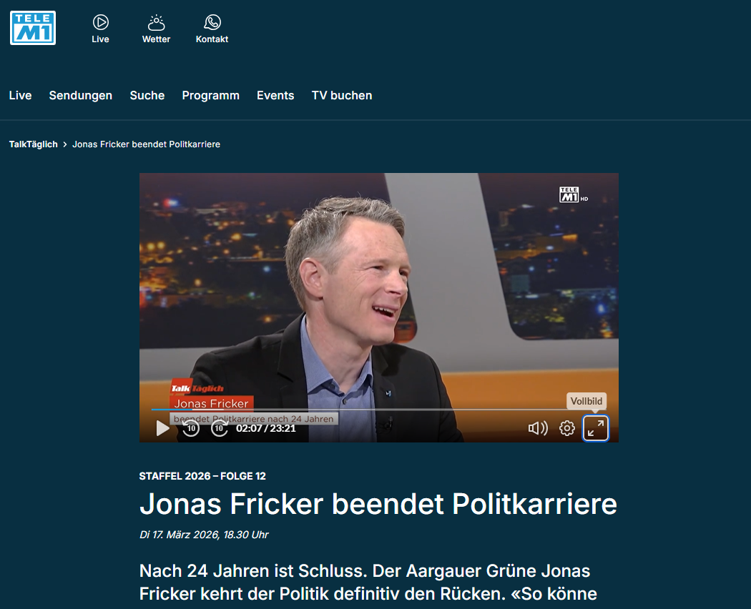Skip the video forward 10 seconds
This screenshot has width=751, height=609.
click(220, 428)
